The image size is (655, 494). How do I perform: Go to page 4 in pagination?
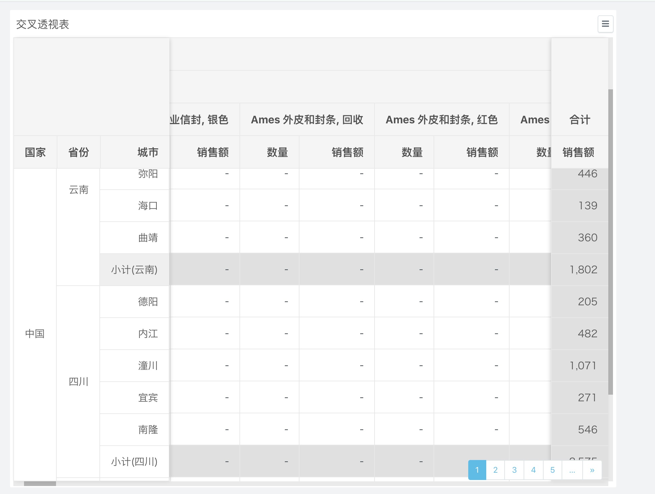point(533,470)
